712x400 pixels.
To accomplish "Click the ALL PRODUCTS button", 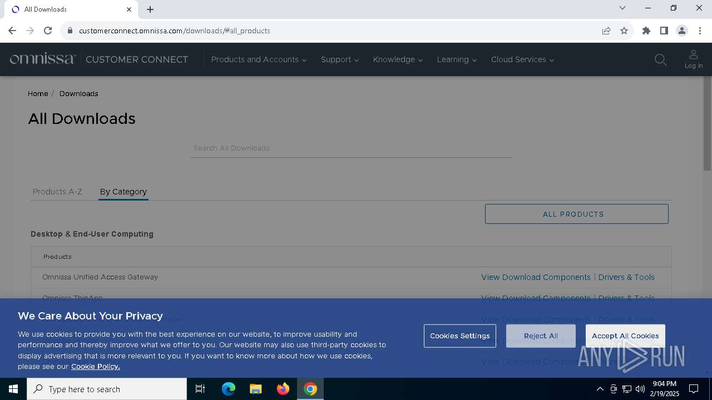I will point(577,214).
